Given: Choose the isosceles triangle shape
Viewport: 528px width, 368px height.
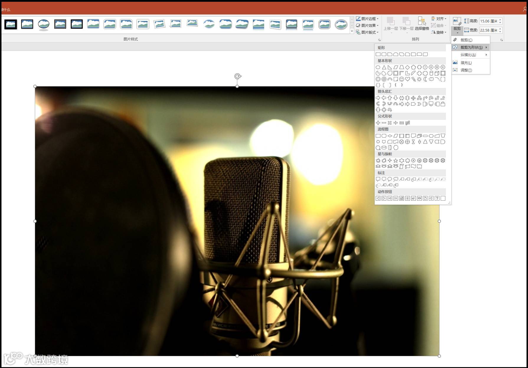Looking at the screenshot, I should tap(384, 67).
